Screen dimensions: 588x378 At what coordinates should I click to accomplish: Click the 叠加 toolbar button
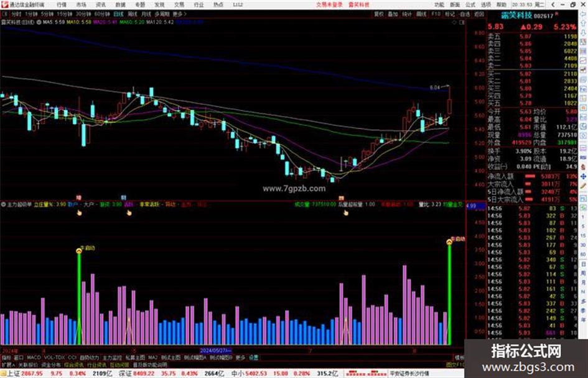pyautogui.click(x=393, y=14)
